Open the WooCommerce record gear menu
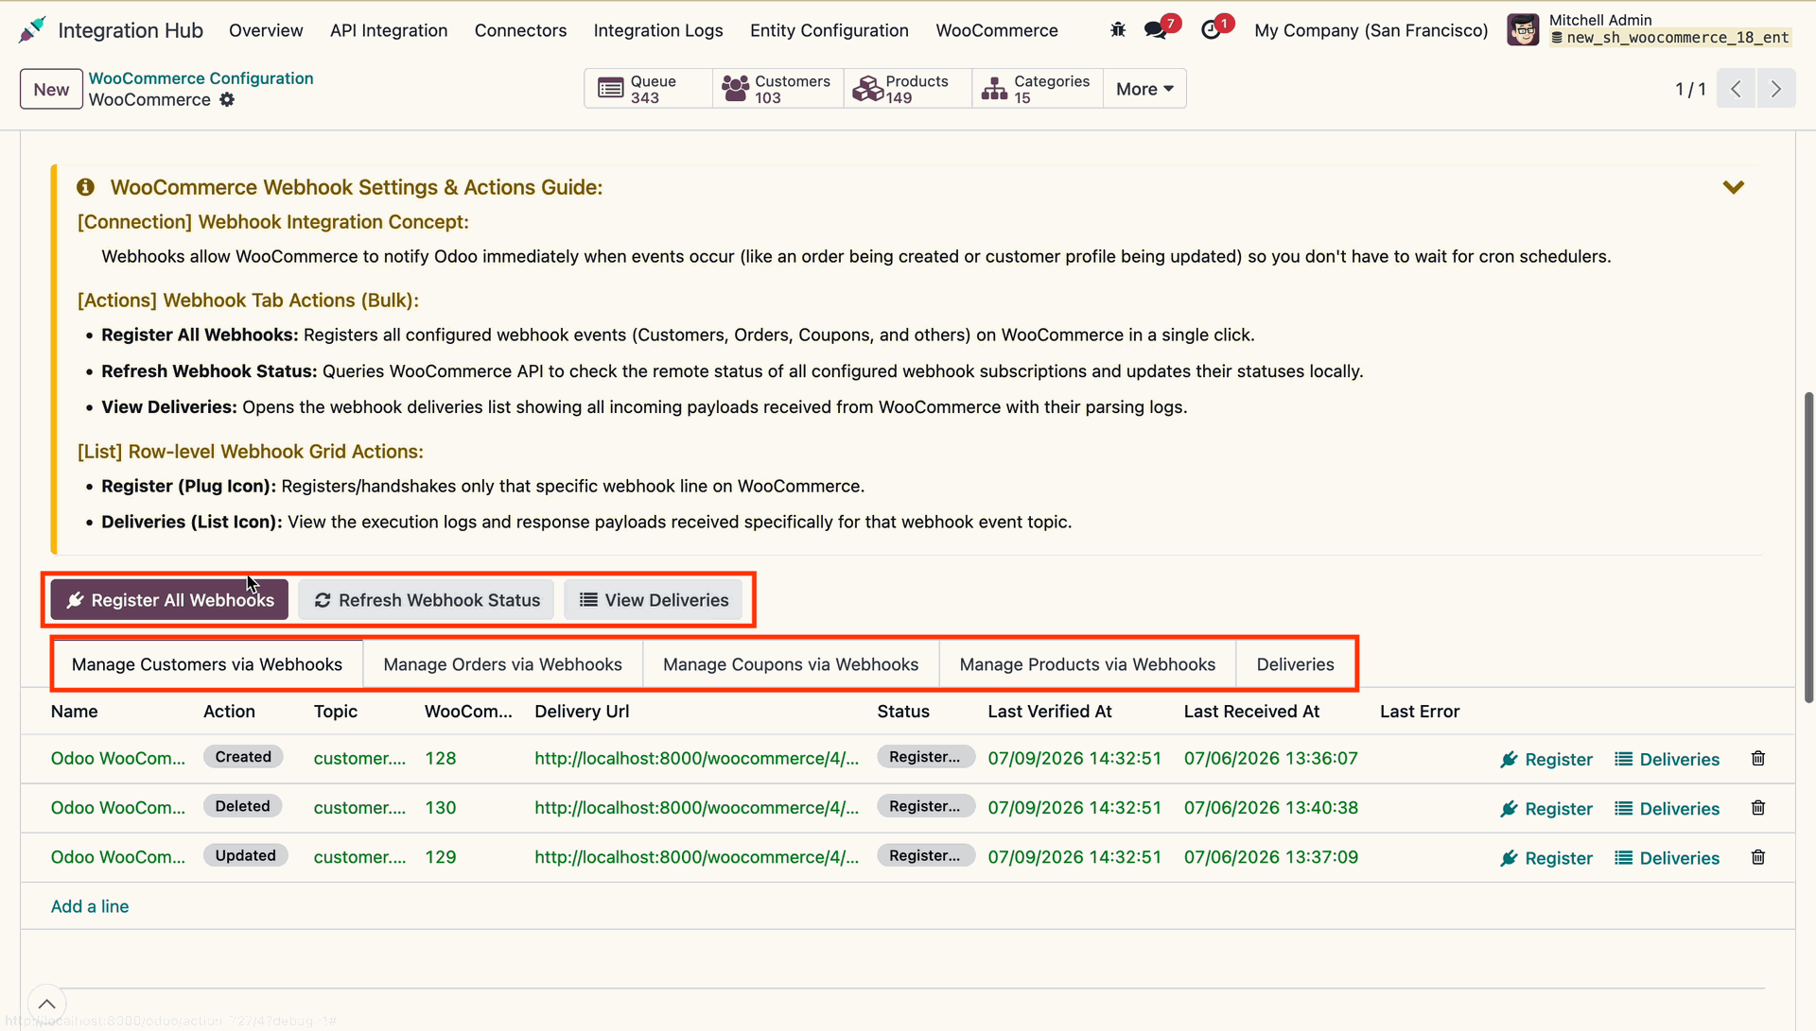 [x=227, y=100]
